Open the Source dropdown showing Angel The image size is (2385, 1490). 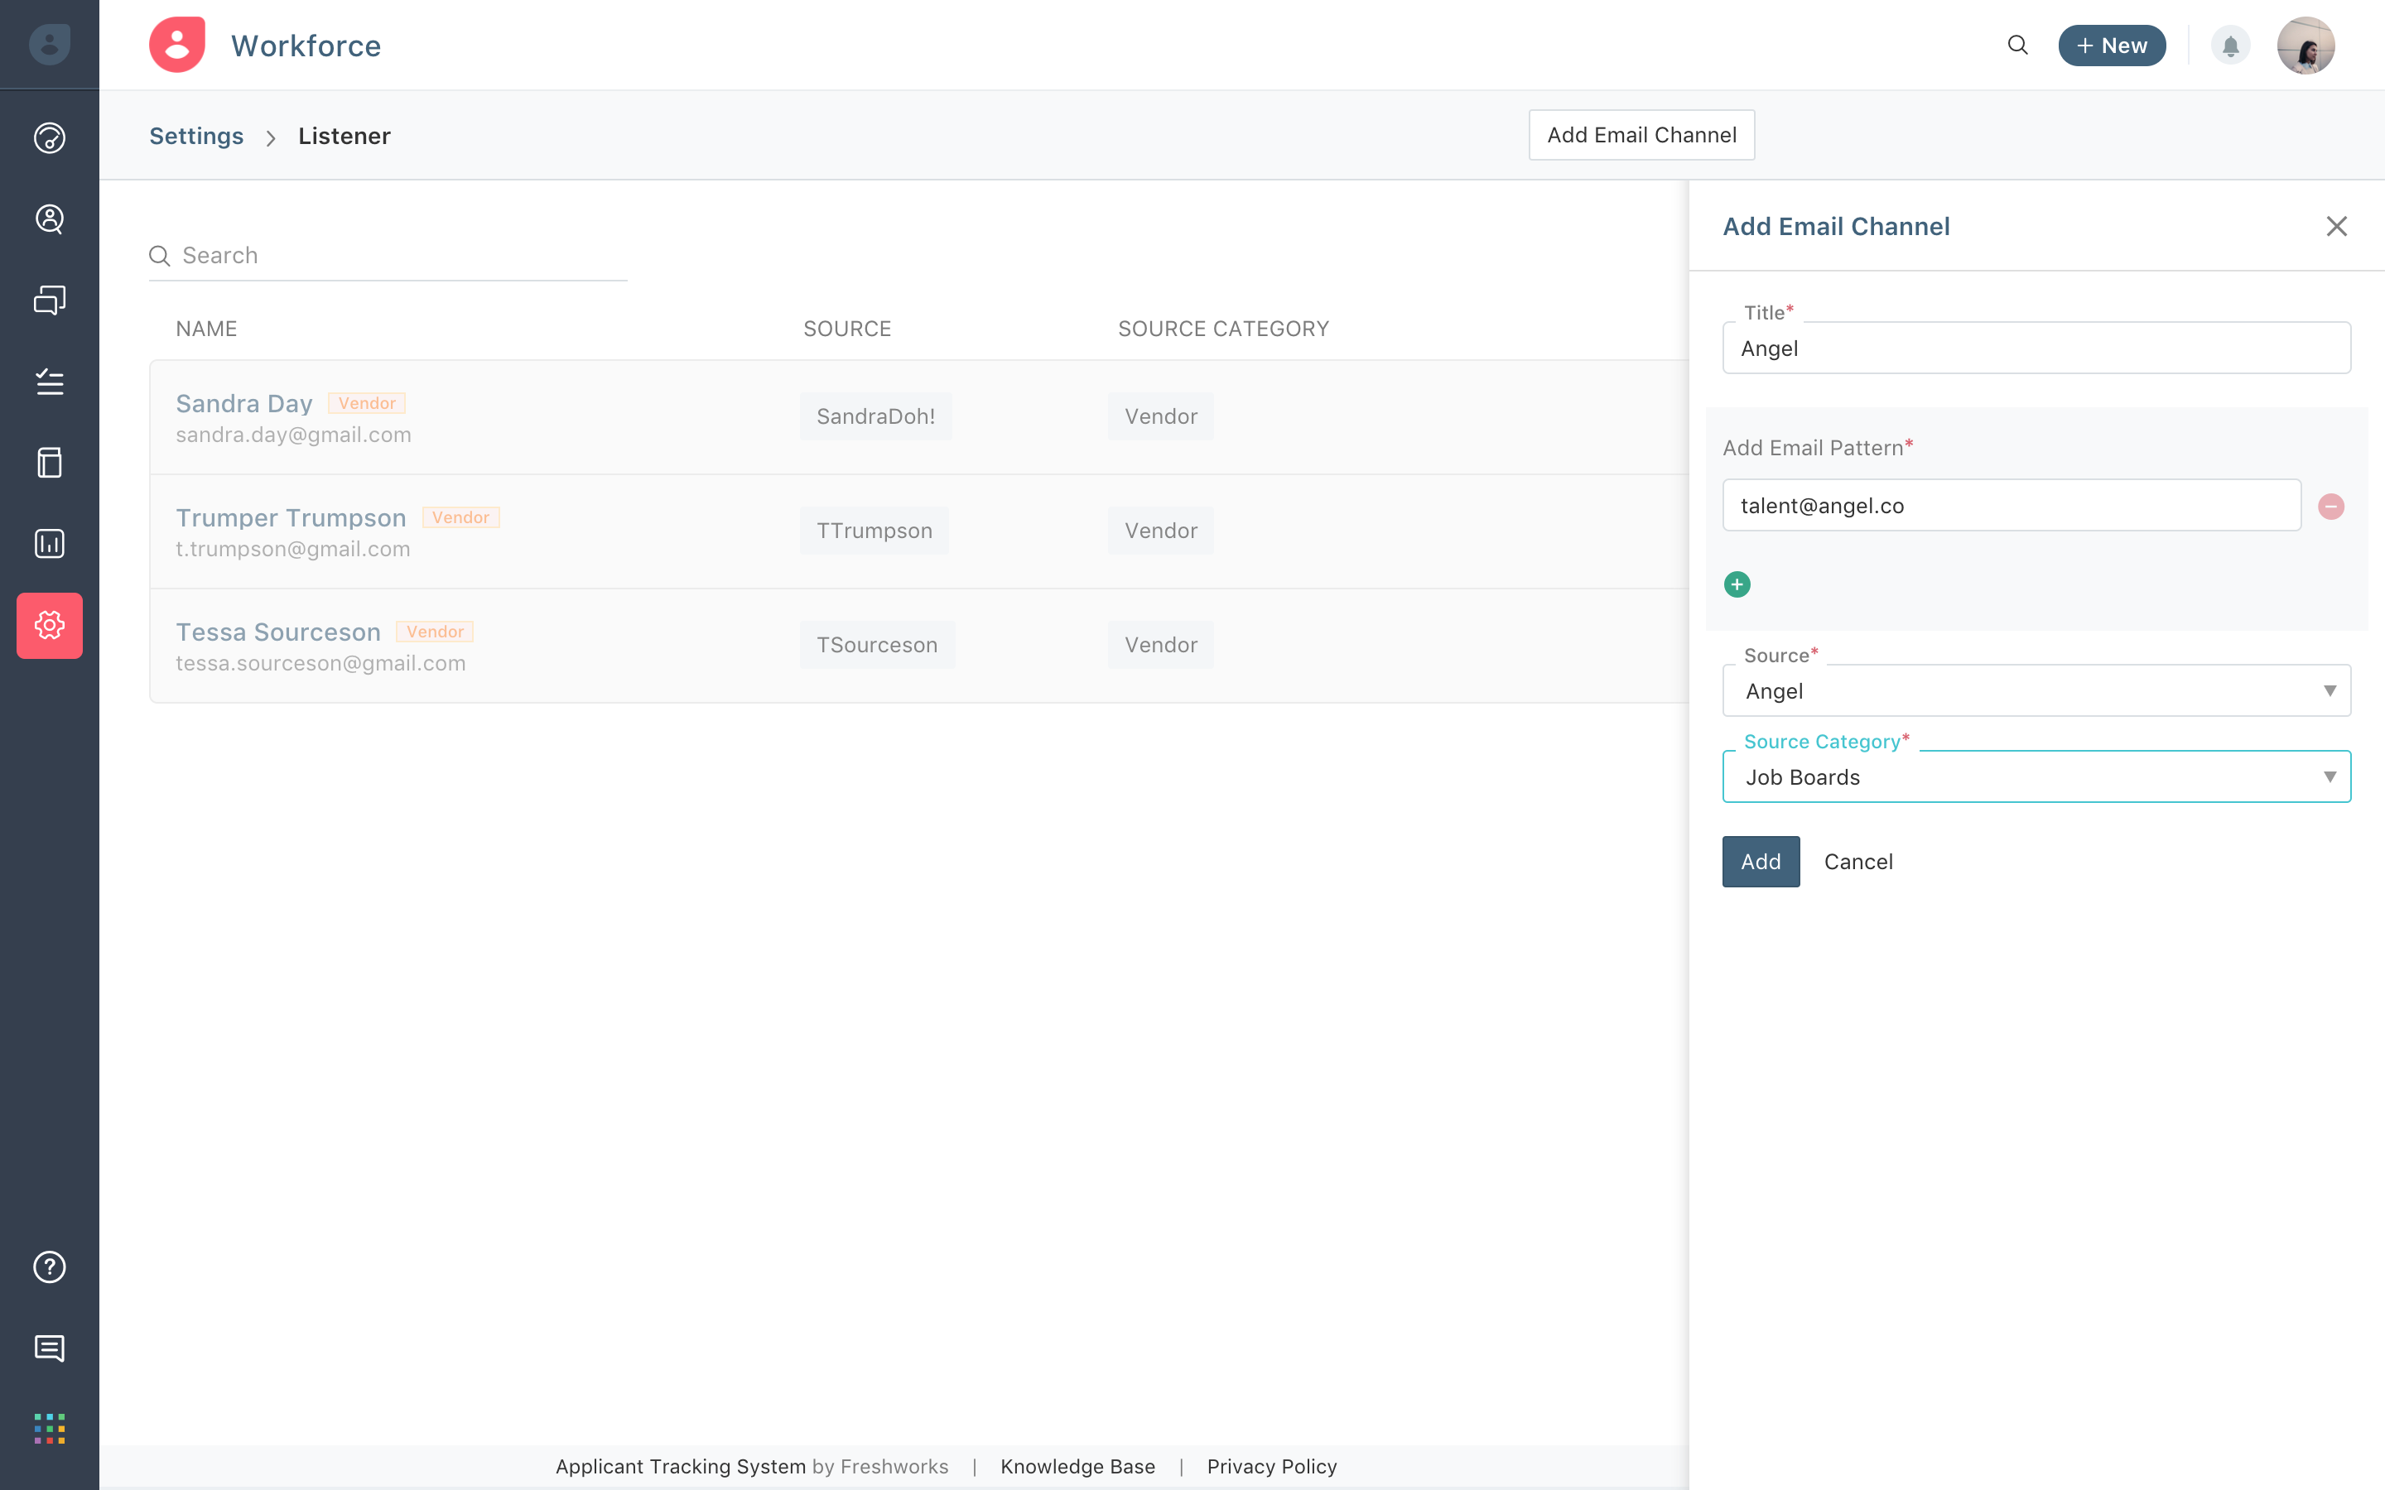(2036, 690)
